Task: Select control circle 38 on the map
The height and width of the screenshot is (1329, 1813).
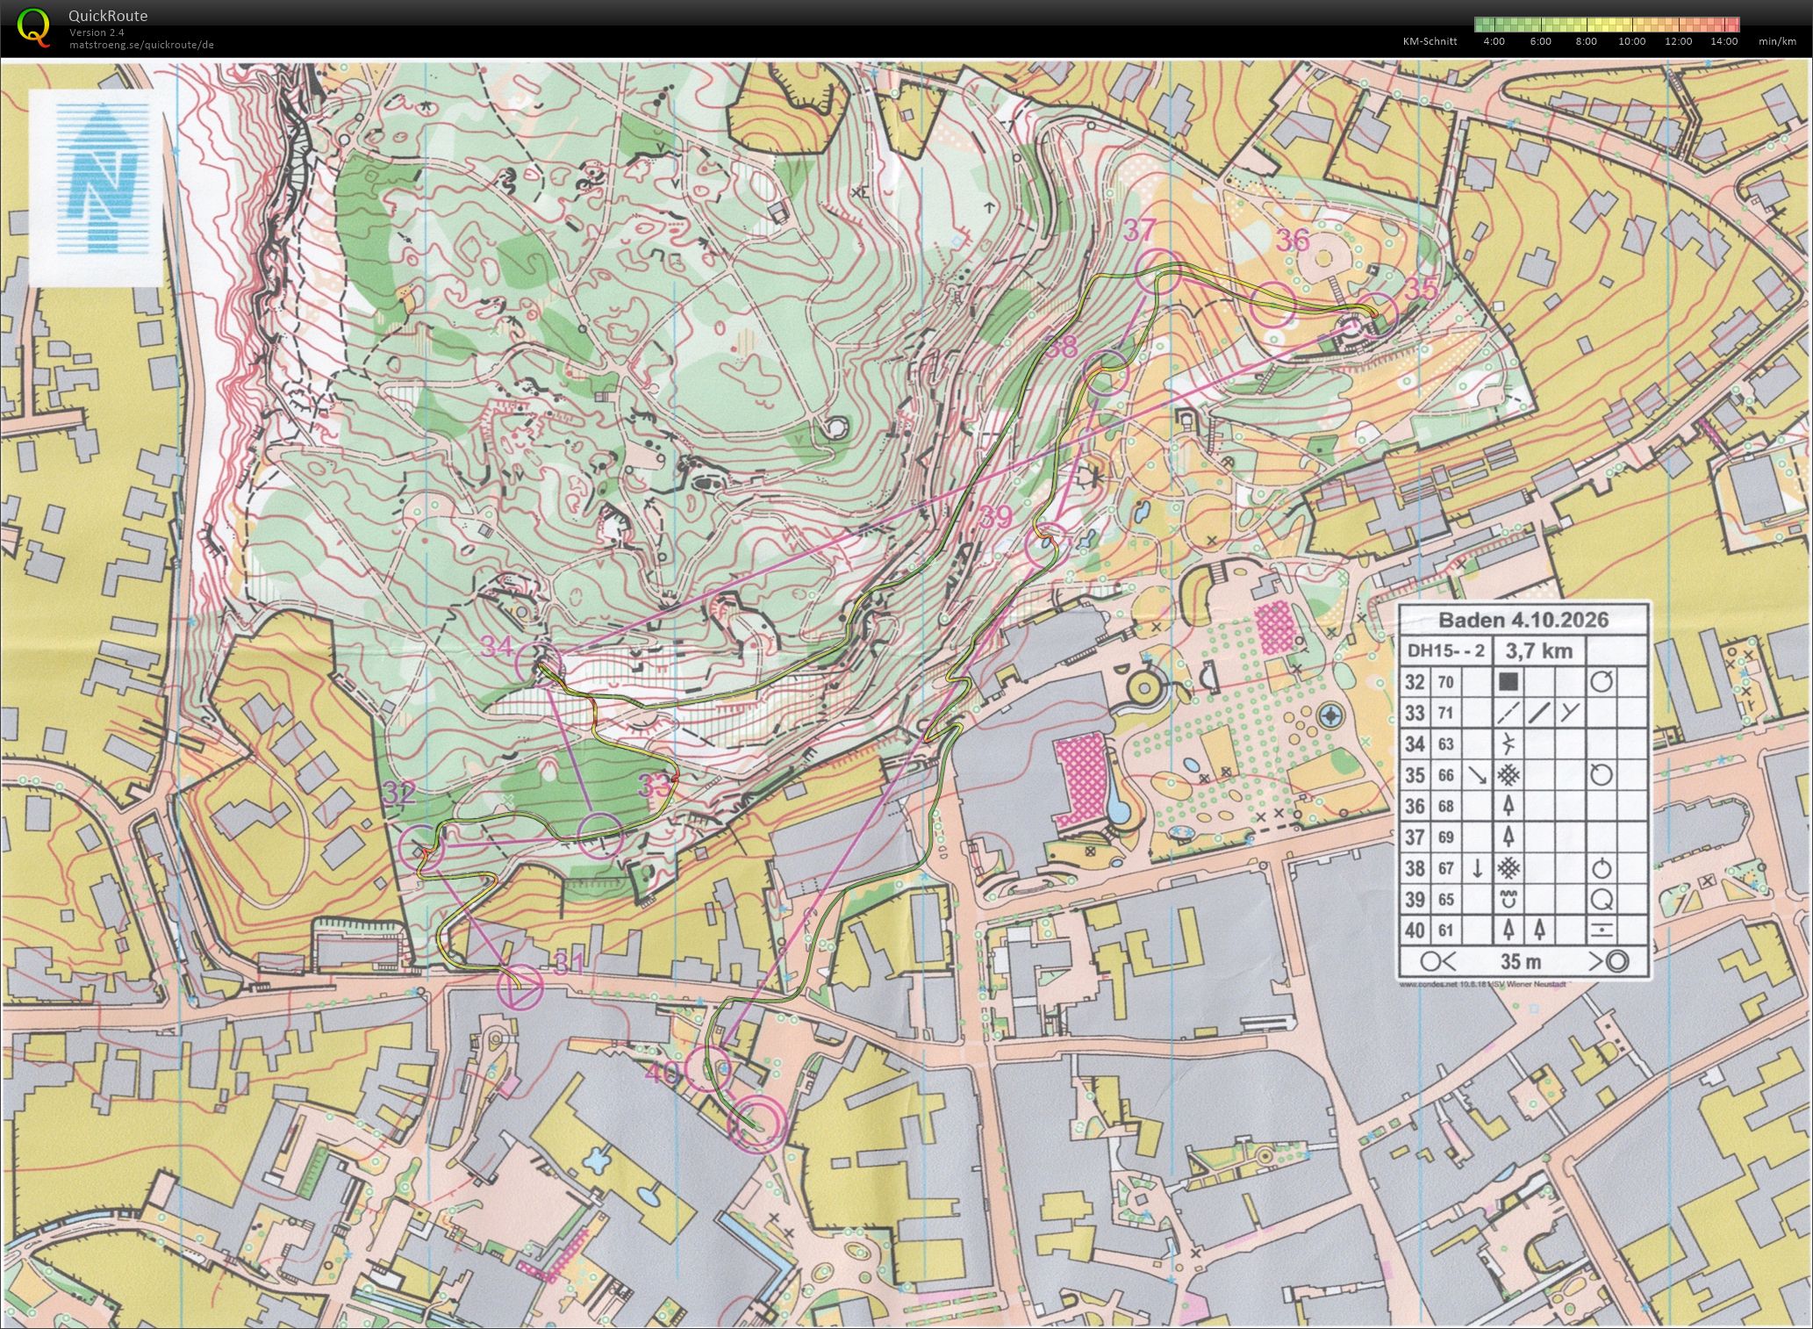Action: tap(1106, 372)
